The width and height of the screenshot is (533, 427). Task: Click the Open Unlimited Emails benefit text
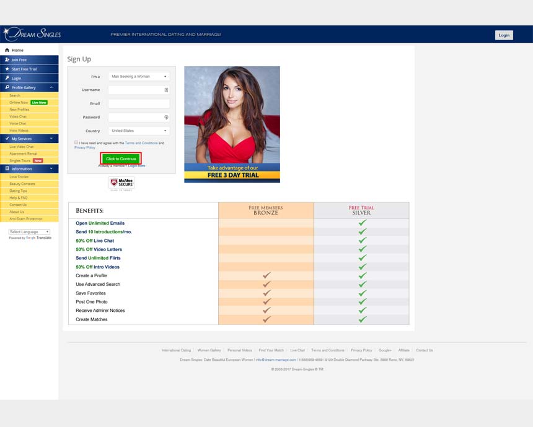(x=100, y=223)
